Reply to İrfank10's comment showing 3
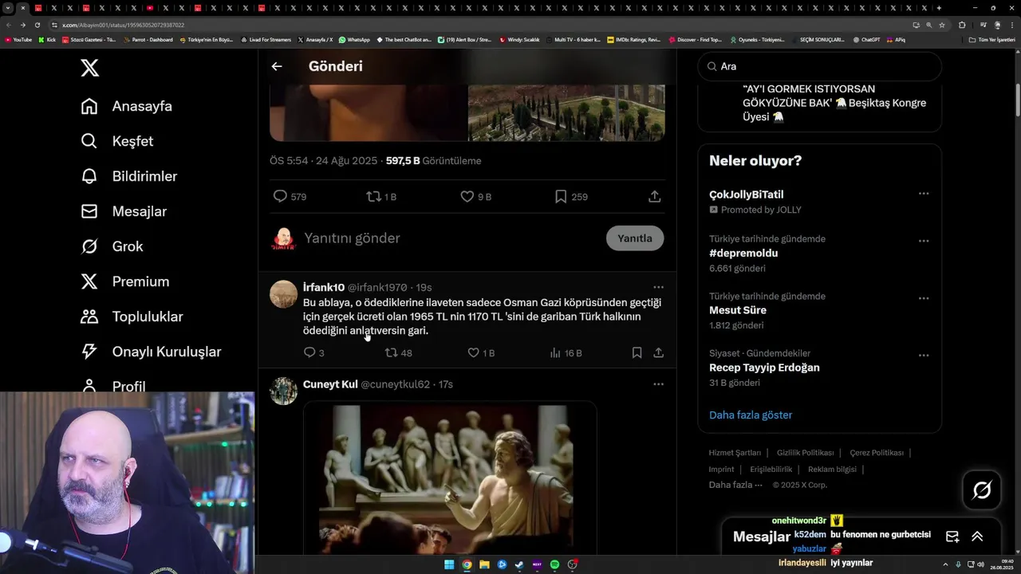The height and width of the screenshot is (574, 1021). coord(313,352)
